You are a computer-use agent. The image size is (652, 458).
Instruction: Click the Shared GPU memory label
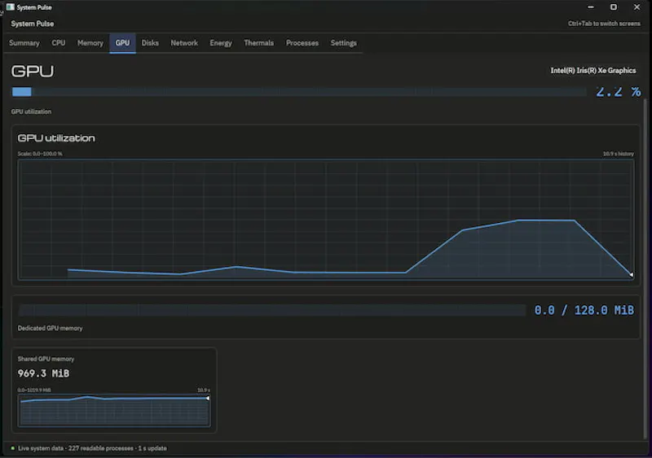click(46, 359)
